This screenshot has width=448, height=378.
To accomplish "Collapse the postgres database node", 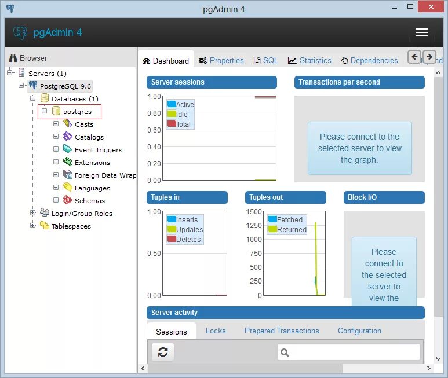I will (x=44, y=111).
